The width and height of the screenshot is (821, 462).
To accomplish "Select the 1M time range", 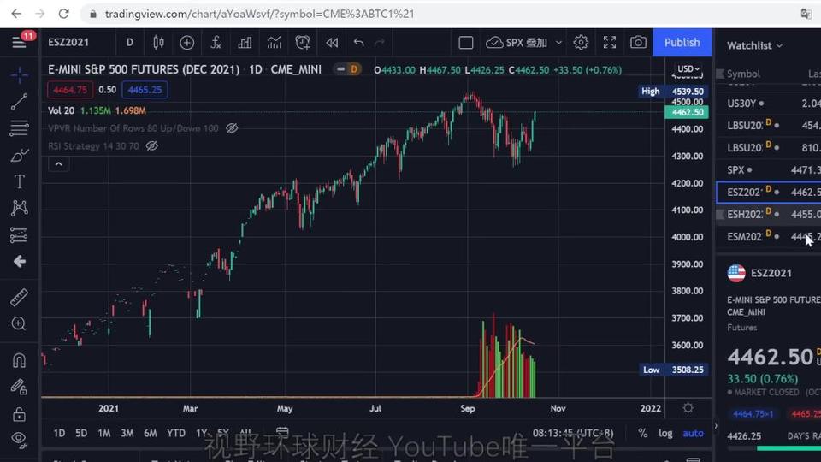I will [104, 433].
